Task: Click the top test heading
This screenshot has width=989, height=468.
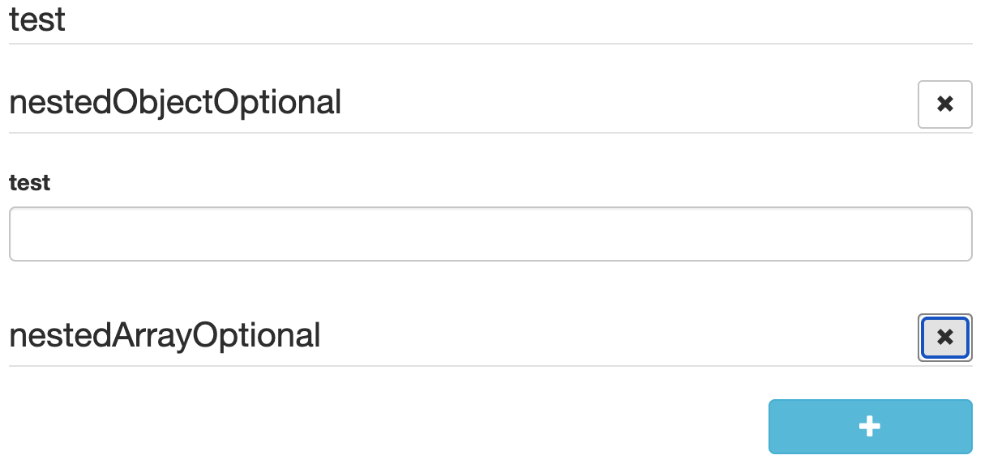Action: tap(36, 19)
